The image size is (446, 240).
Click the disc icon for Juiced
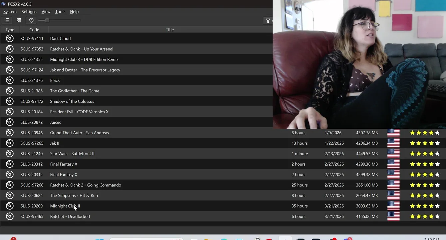tap(10, 122)
